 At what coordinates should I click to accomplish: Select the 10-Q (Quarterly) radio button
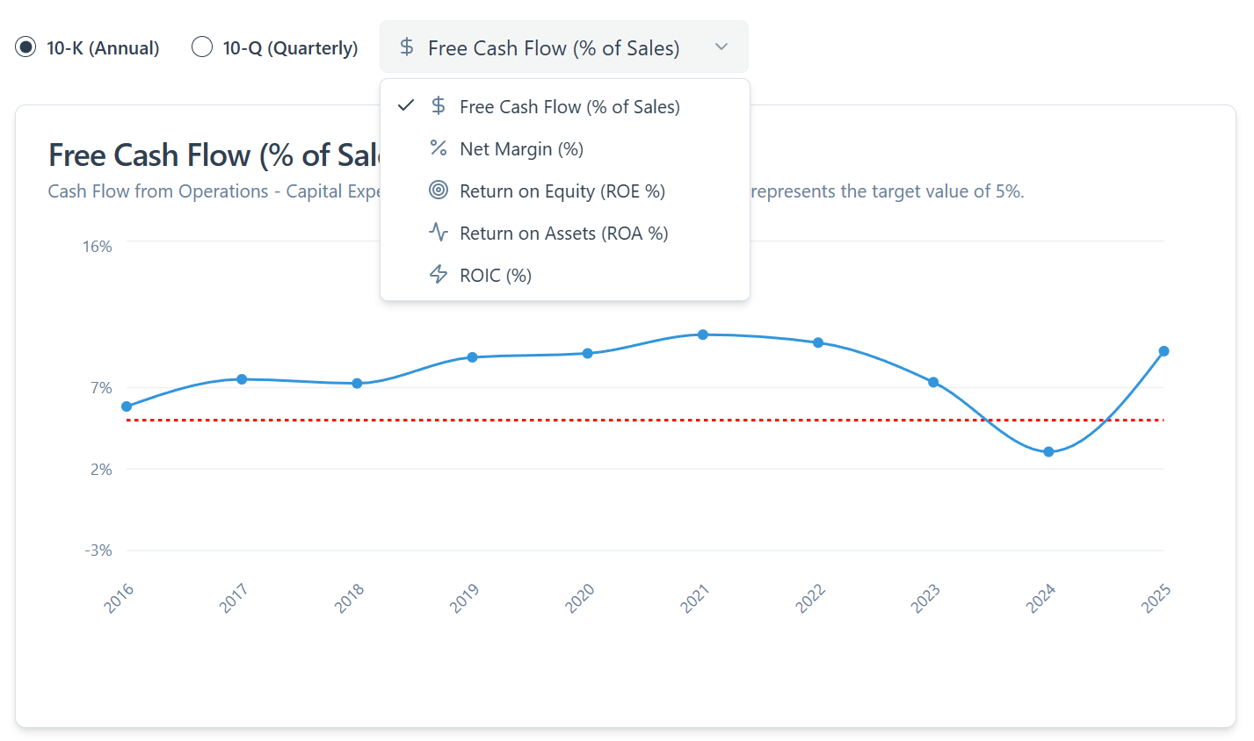coord(202,47)
